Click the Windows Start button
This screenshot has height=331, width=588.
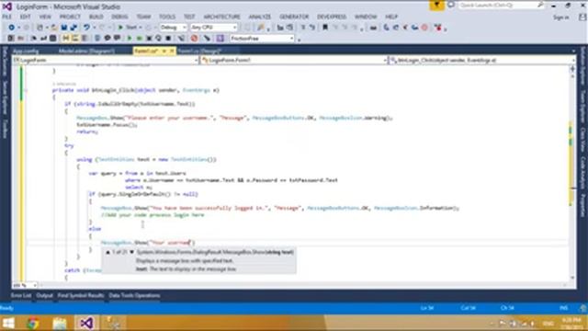pos(8,323)
